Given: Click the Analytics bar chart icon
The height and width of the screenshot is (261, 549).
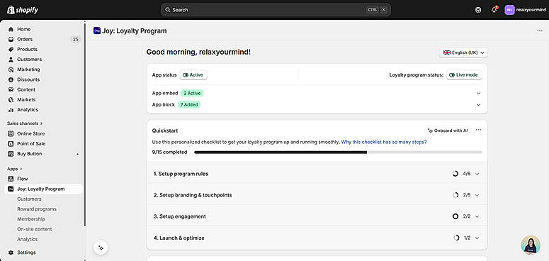Looking at the screenshot, I should [x=11, y=110].
